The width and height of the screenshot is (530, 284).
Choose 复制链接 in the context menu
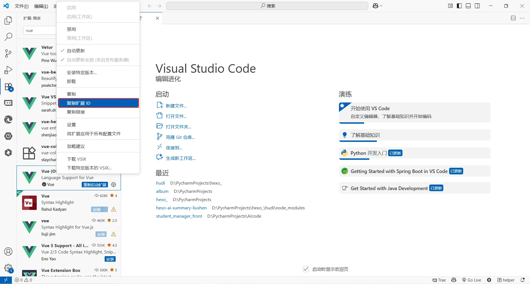[98, 112]
